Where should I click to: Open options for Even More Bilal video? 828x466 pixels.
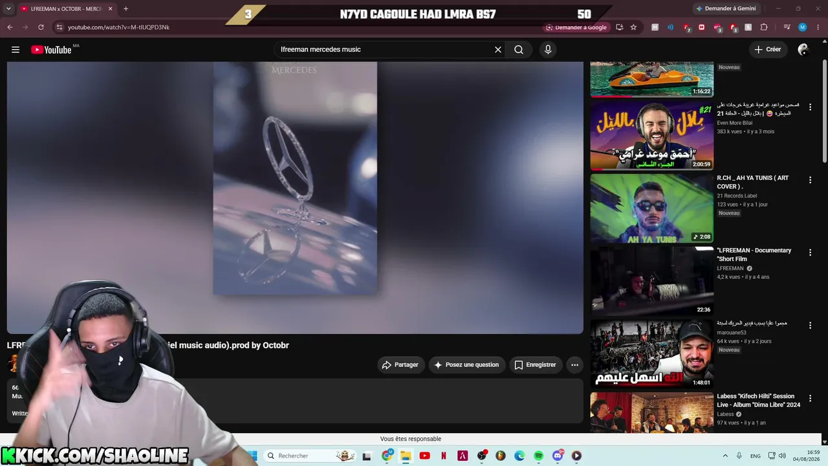[x=810, y=107]
